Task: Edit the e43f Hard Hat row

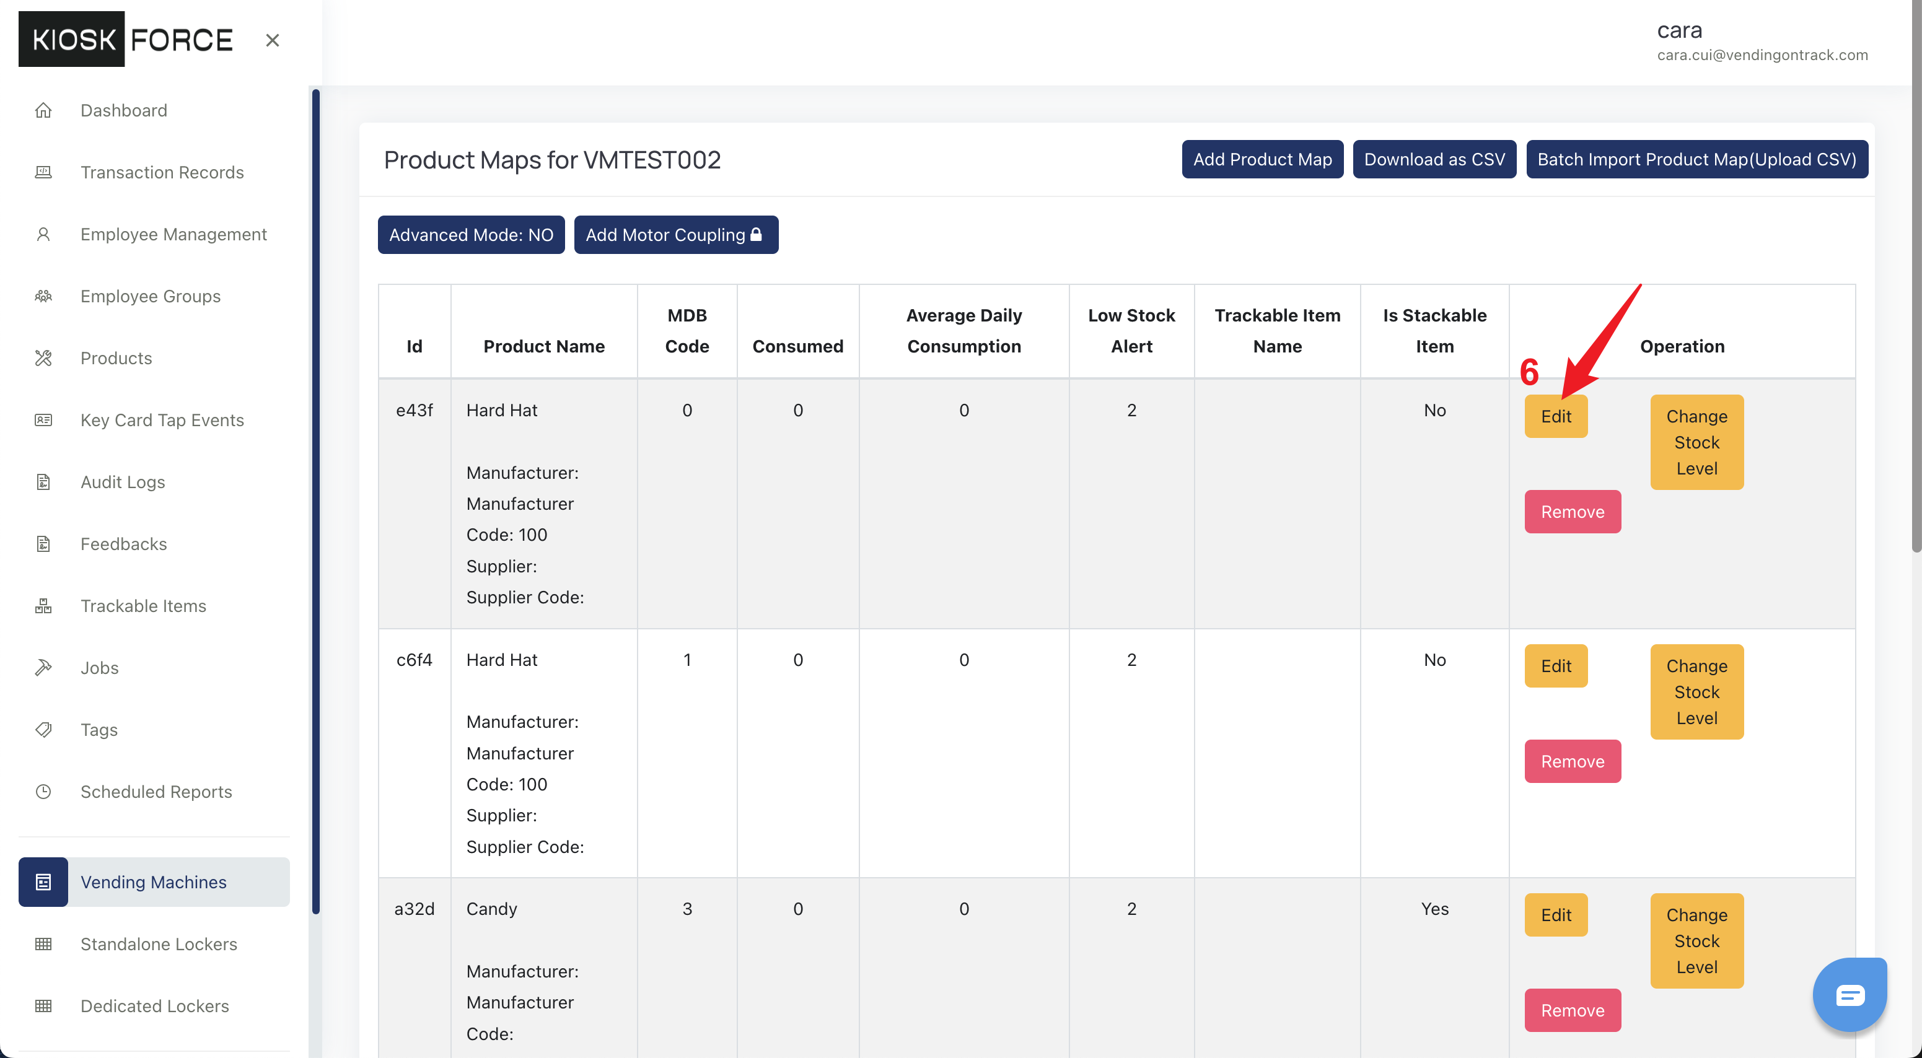Action: point(1556,416)
